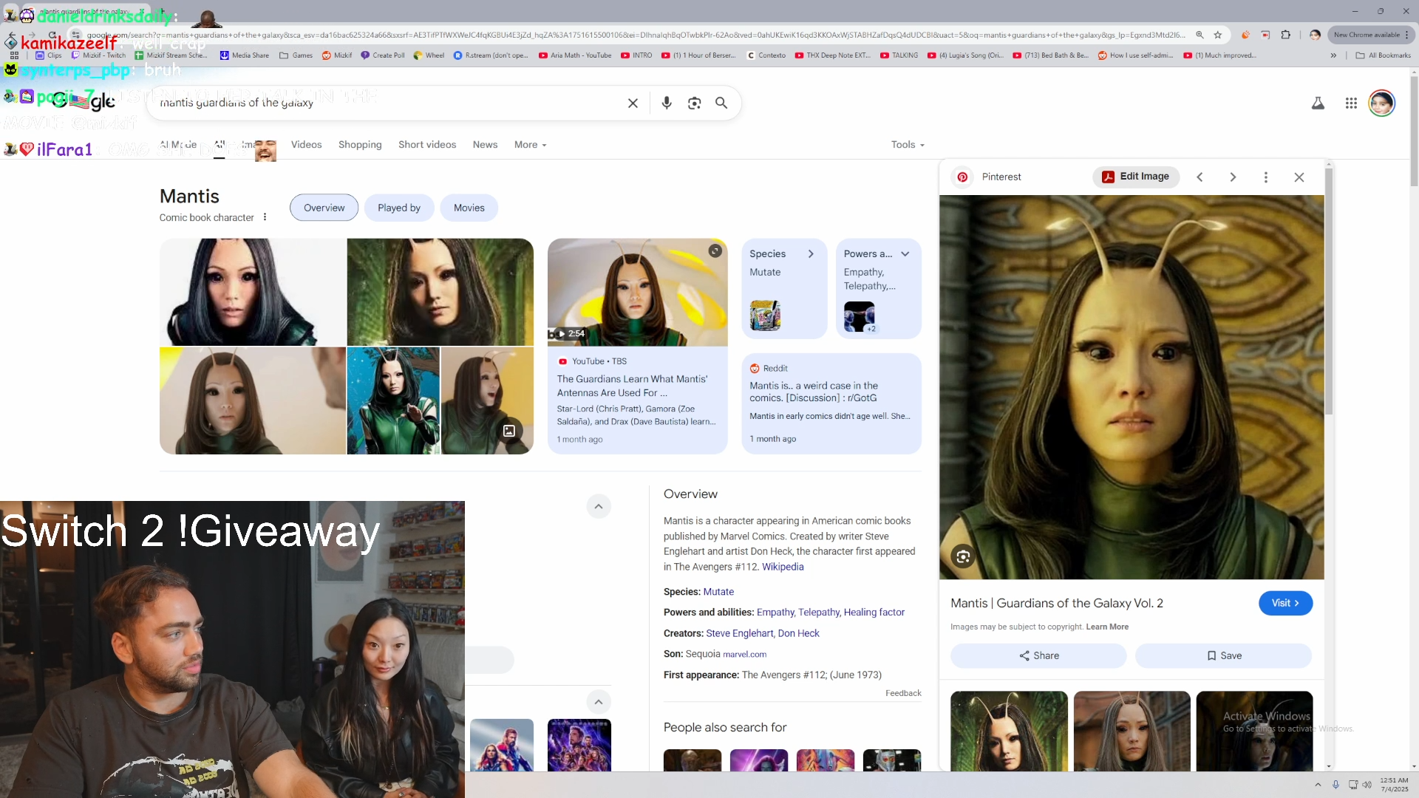Visit the Pinterest source page

1285,604
